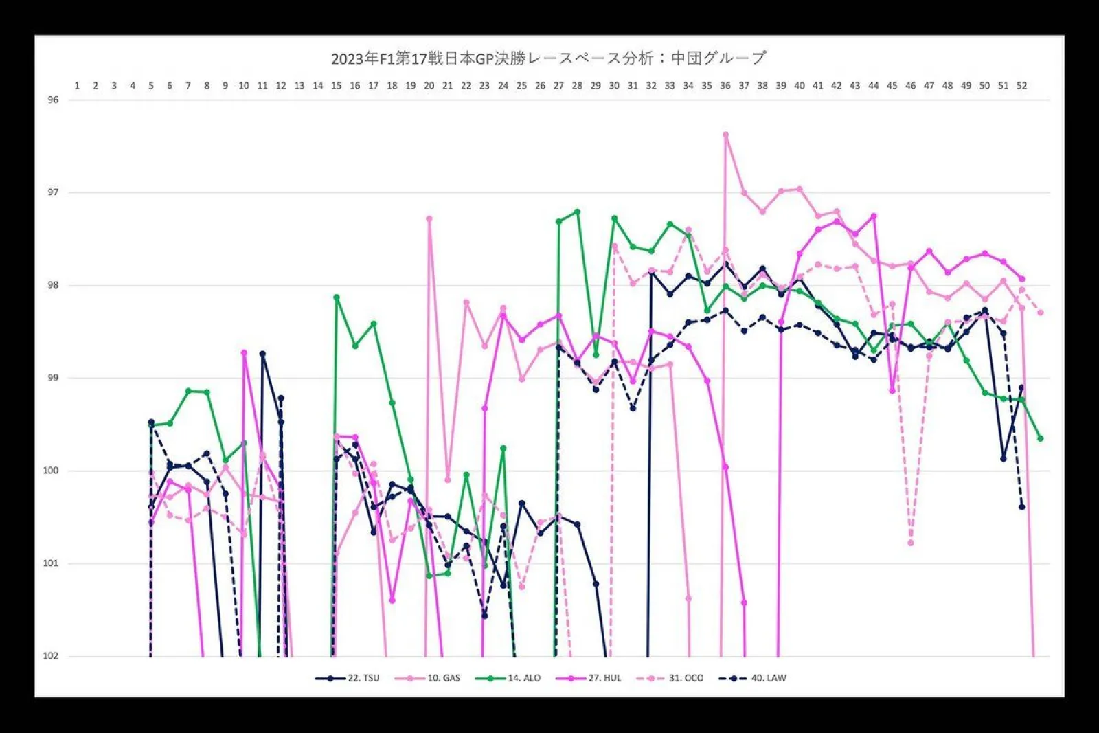Click TSU data point at lap 11 spike
This screenshot has width=1099, height=733.
[x=262, y=354]
